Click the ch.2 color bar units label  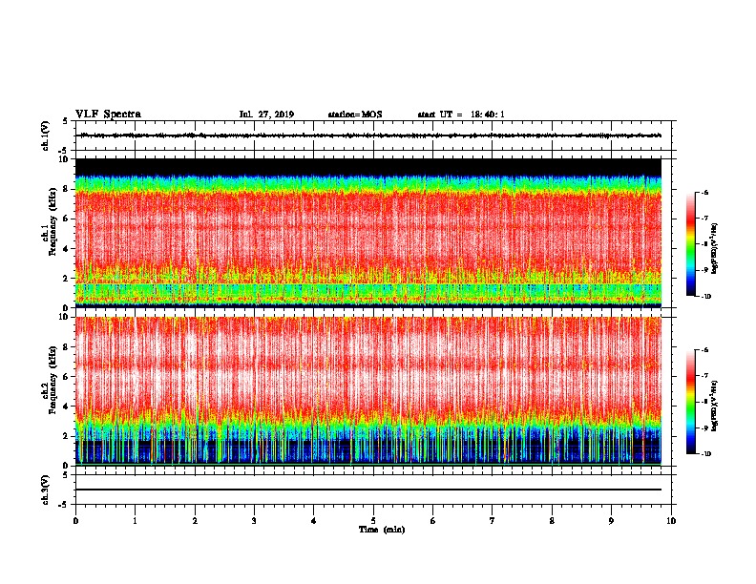click(x=715, y=407)
